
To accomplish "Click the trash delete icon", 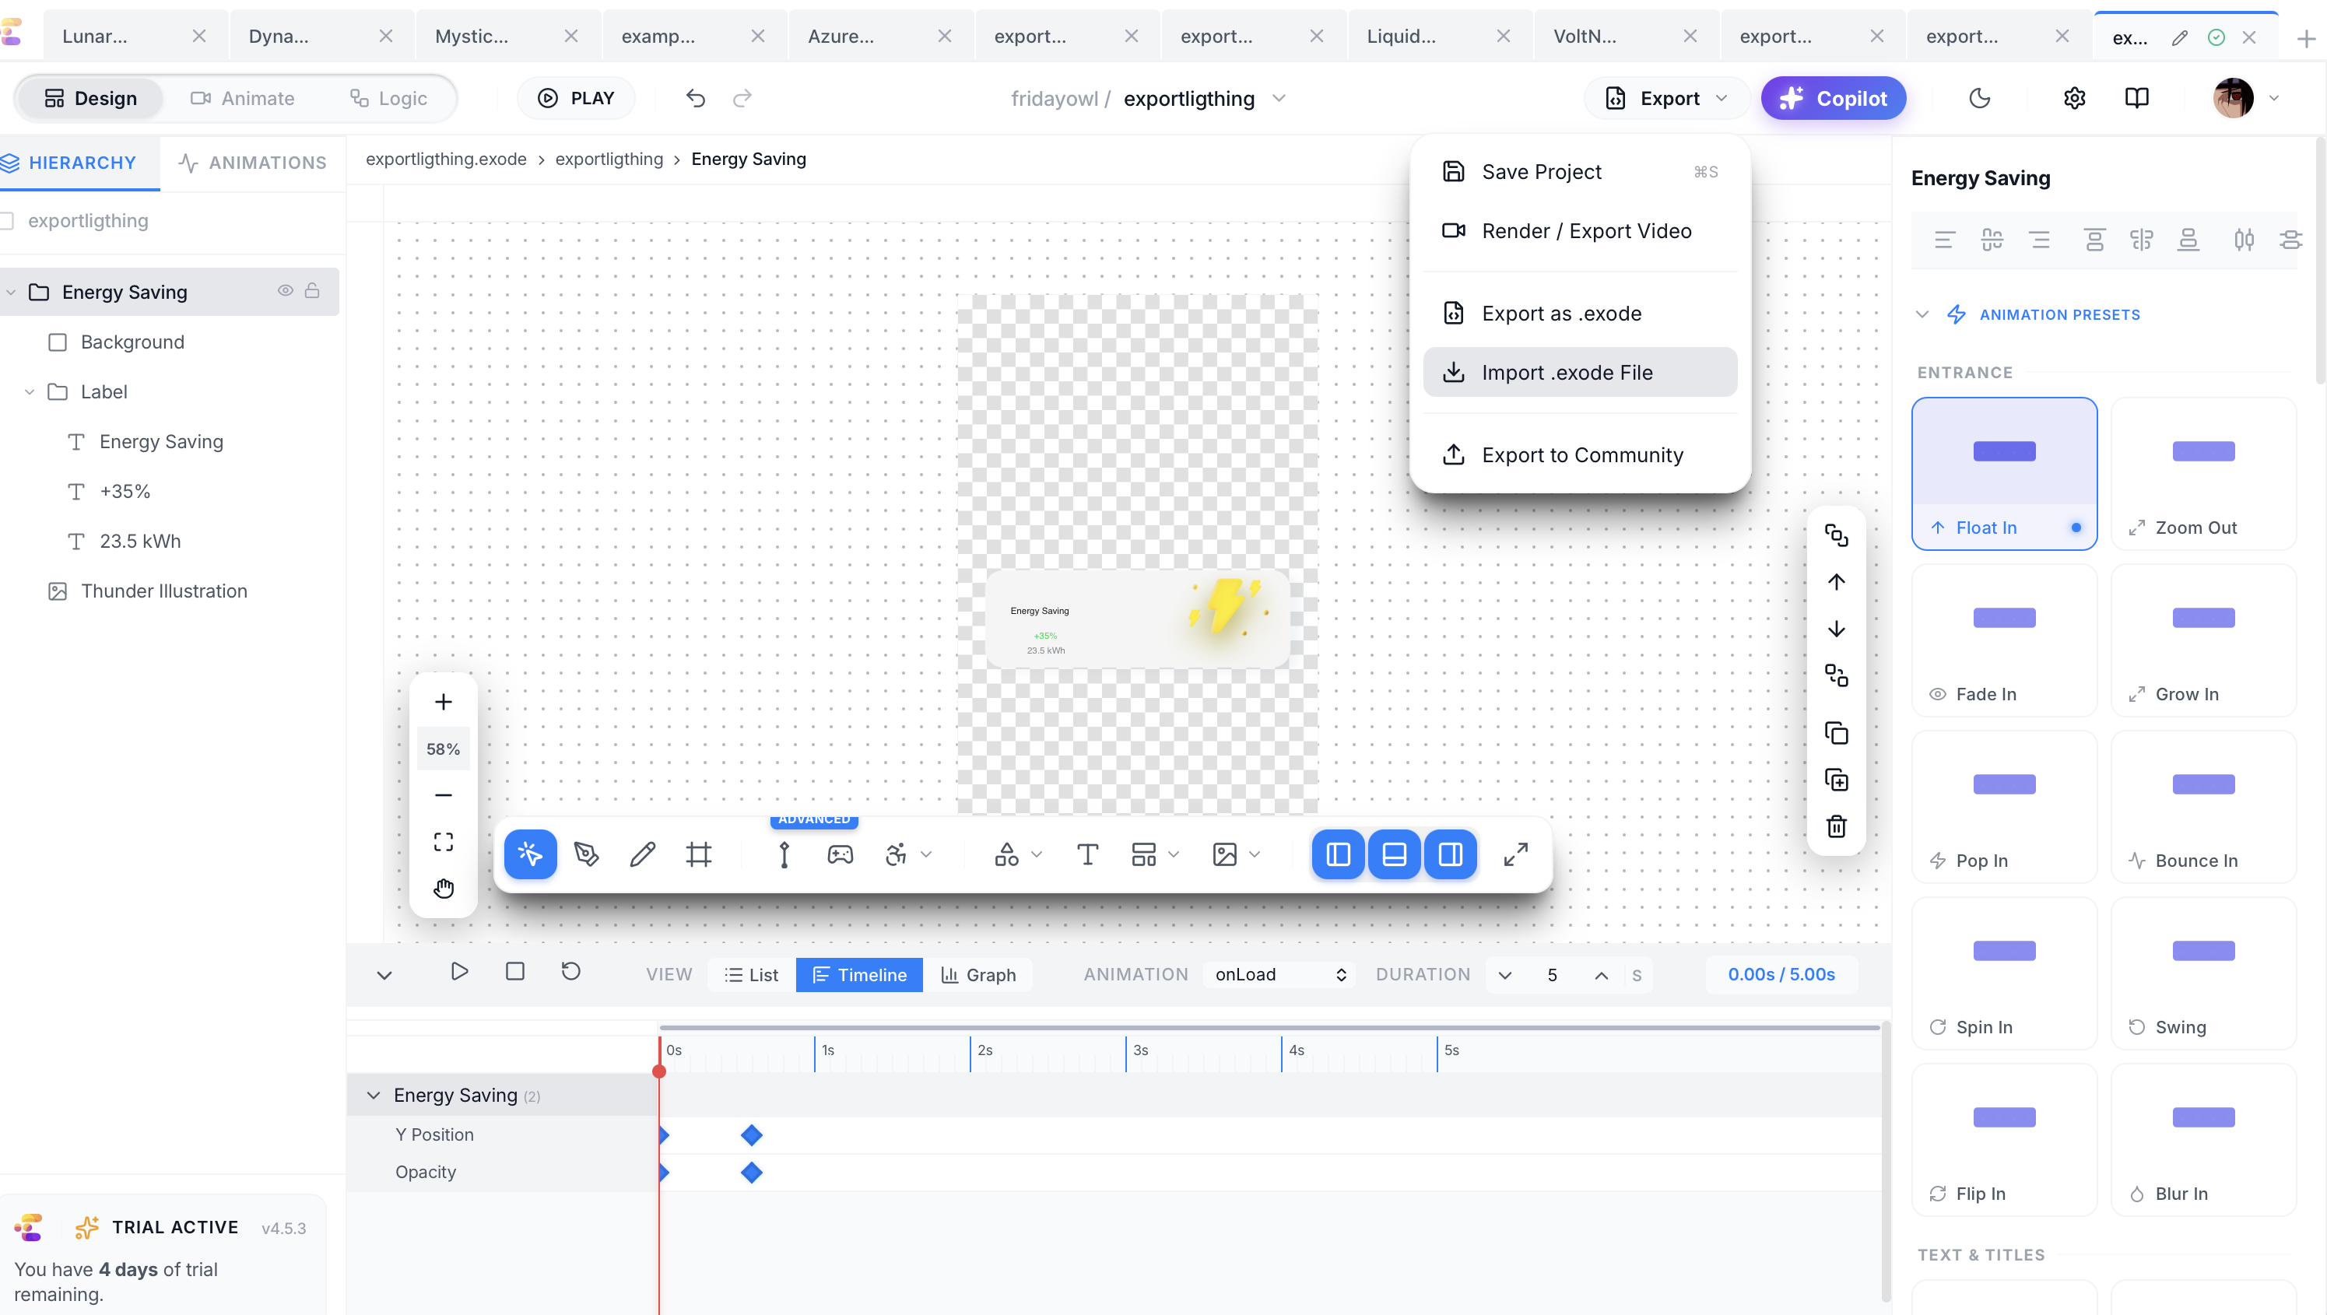I will point(1836,826).
